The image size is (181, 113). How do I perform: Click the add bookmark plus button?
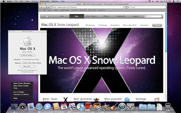point(49,7)
